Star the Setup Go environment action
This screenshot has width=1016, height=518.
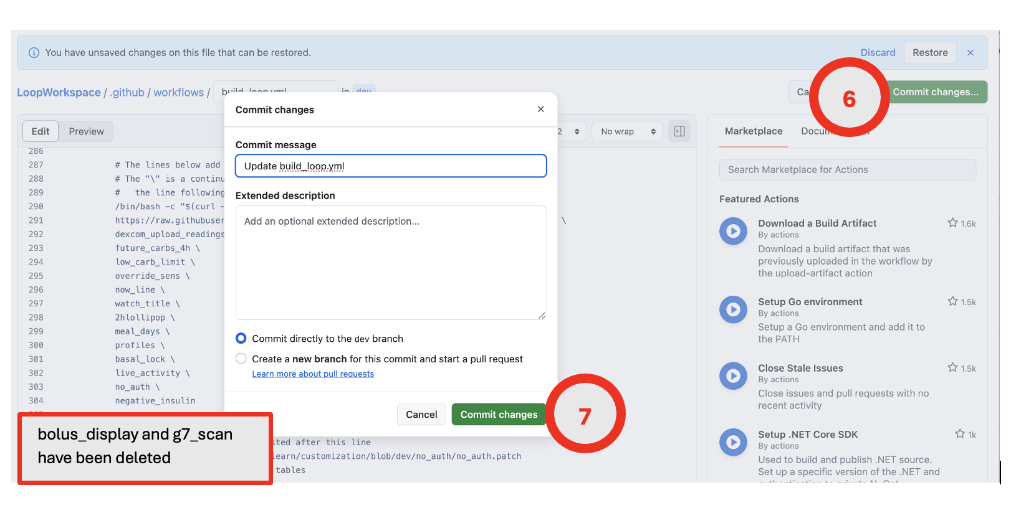(952, 301)
